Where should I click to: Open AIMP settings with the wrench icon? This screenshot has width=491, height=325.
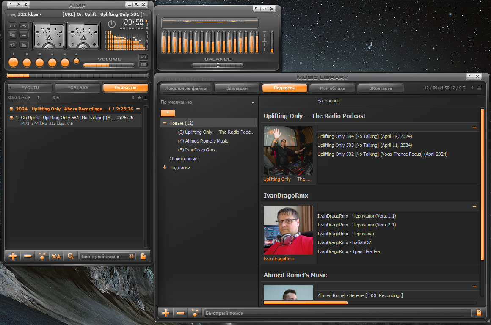[x=19, y=4]
